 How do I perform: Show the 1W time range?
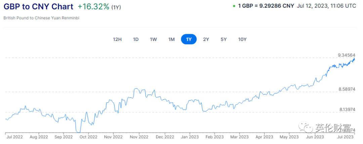(153, 39)
